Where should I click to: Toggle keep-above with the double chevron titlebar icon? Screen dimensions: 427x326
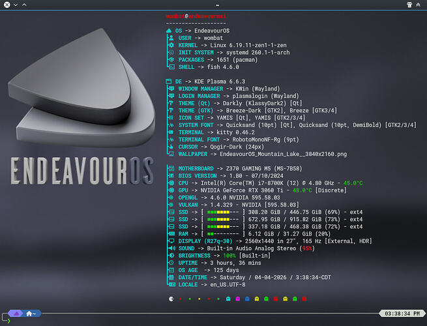coord(418,5)
